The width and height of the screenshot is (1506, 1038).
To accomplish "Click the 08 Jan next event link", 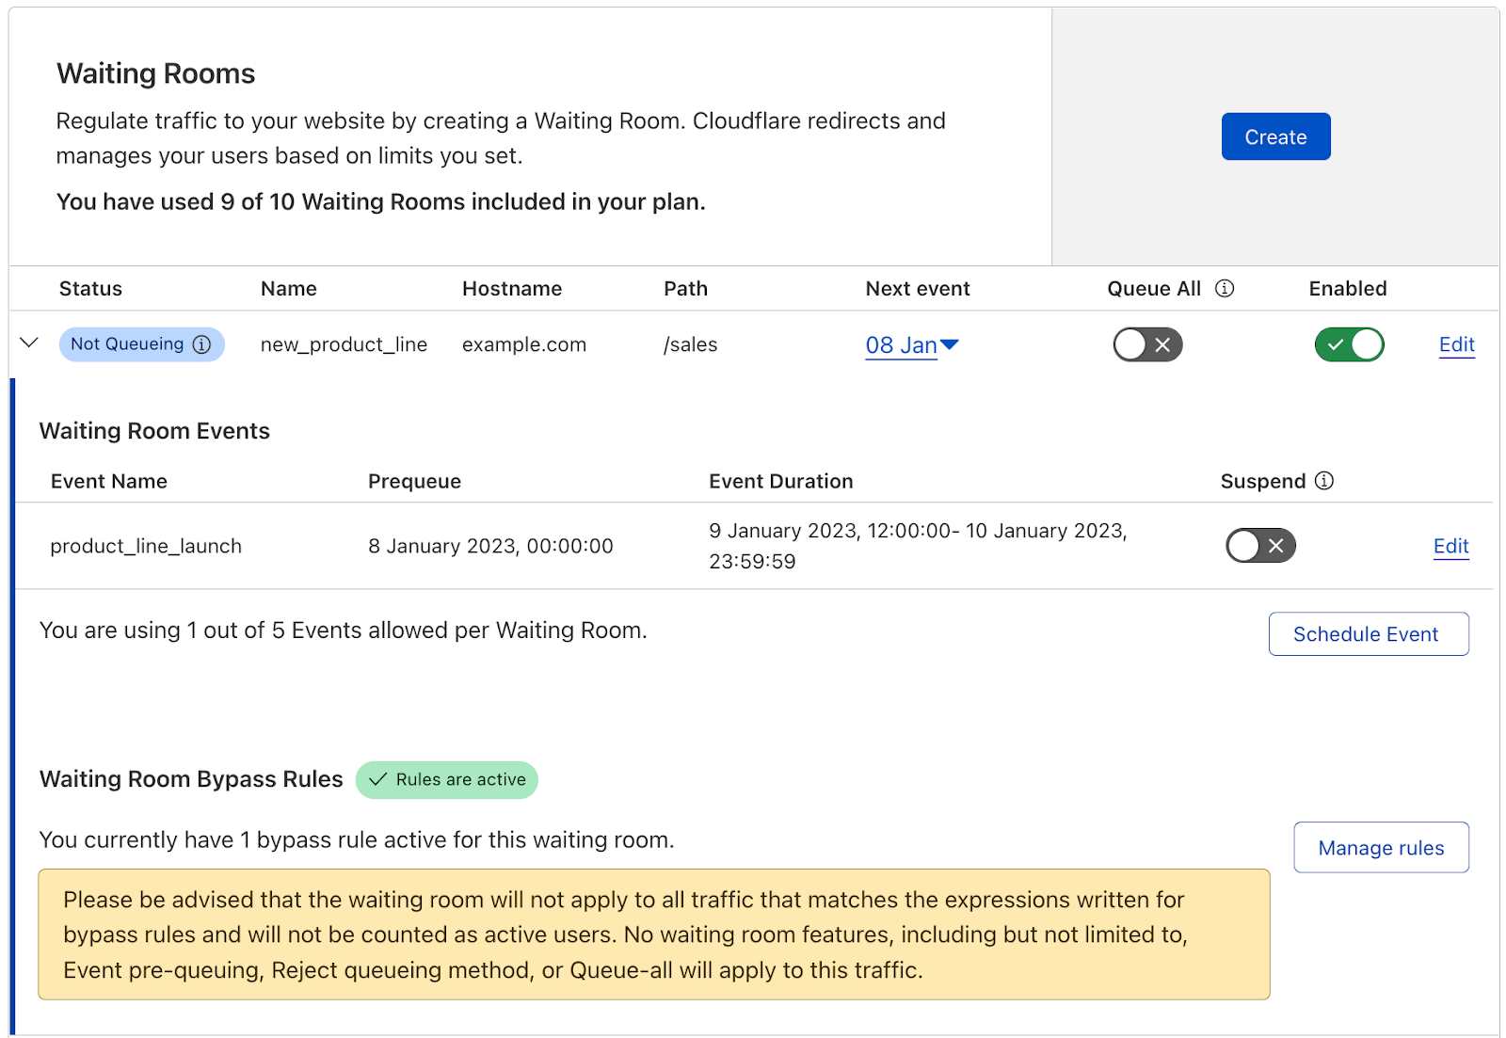I will 900,345.
